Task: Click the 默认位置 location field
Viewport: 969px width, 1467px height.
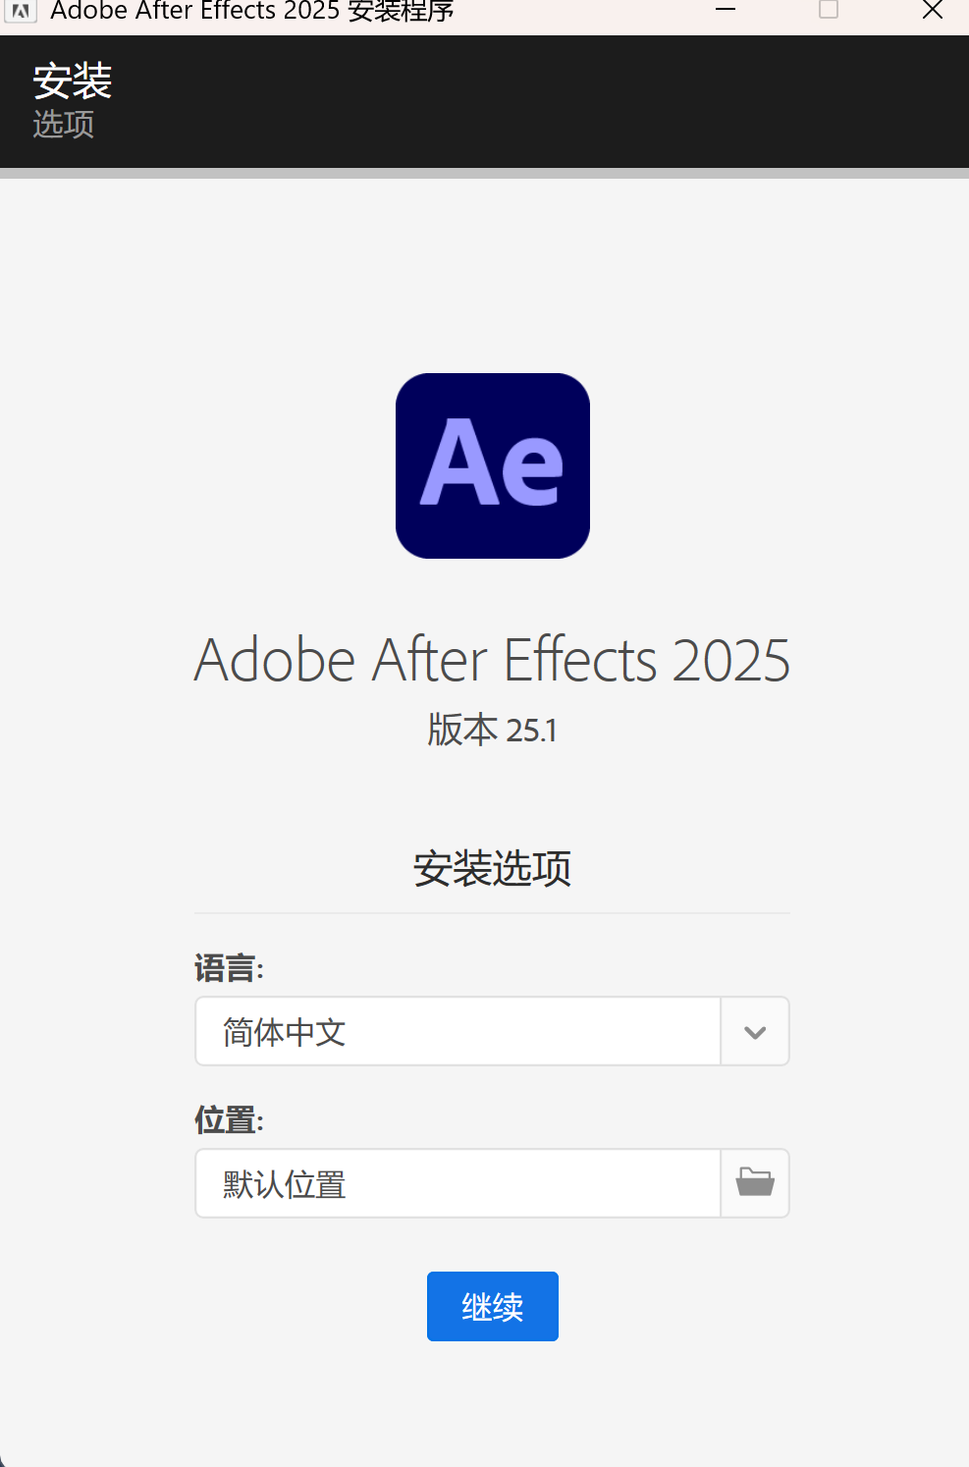Action: tap(458, 1183)
